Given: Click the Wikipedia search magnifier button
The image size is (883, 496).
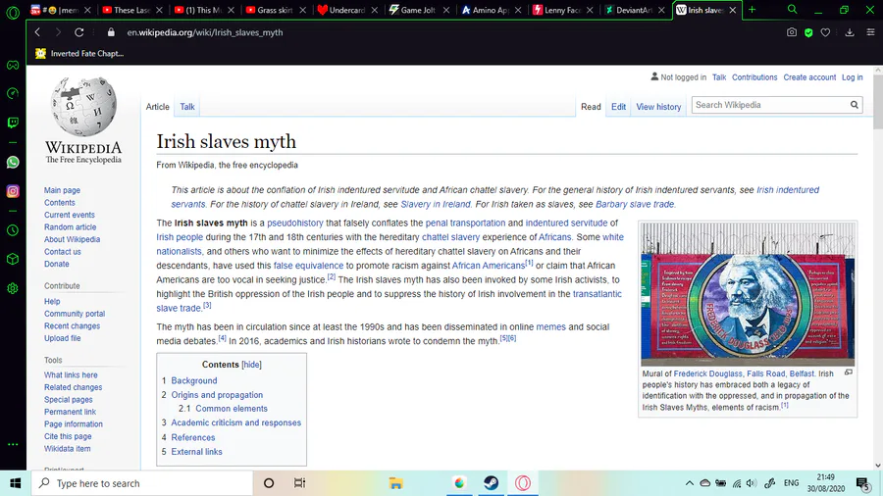Looking at the screenshot, I should [855, 105].
